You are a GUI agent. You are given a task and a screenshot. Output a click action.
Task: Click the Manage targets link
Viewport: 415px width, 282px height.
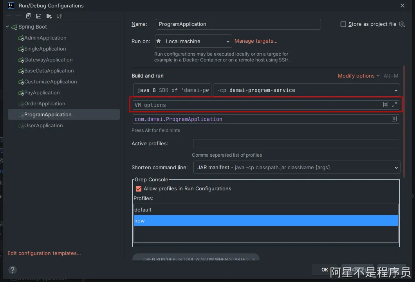[x=256, y=41]
